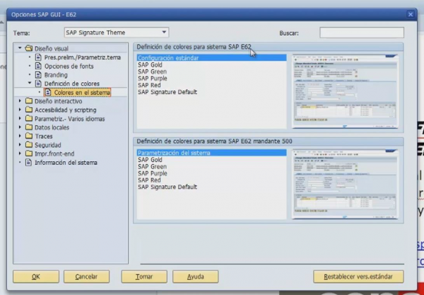This screenshot has height=295, width=424.
Task: Open Opciones de fonts tree entry
Action: coord(69,66)
